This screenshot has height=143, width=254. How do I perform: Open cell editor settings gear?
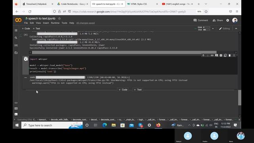tap(221, 56)
